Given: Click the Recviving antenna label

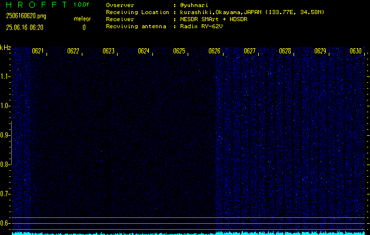Looking at the screenshot, I should point(136,26).
